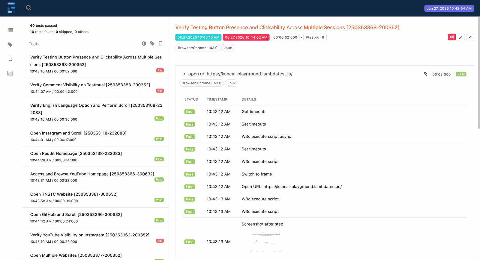Click the Get timeouts log row
Viewport: 480px width, 260px height.
(x=325, y=112)
